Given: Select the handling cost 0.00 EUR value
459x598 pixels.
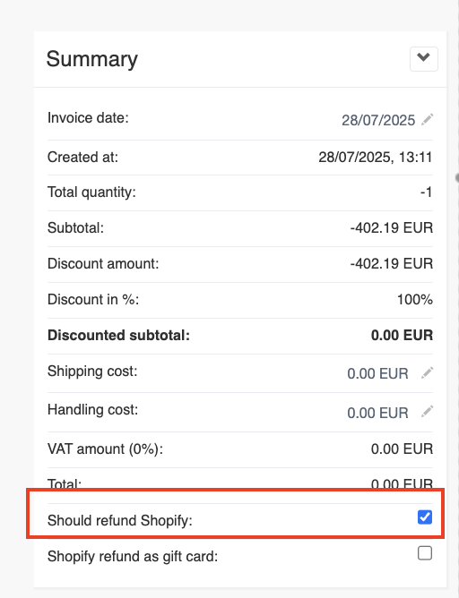Looking at the screenshot, I should (377, 413).
